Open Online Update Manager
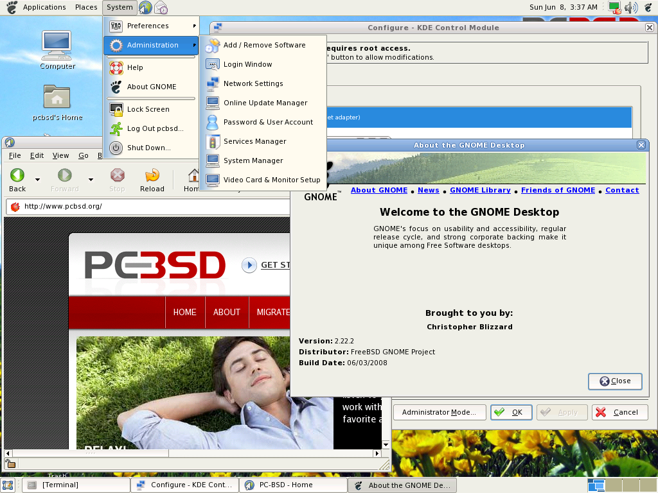The height and width of the screenshot is (493, 658). (263, 103)
